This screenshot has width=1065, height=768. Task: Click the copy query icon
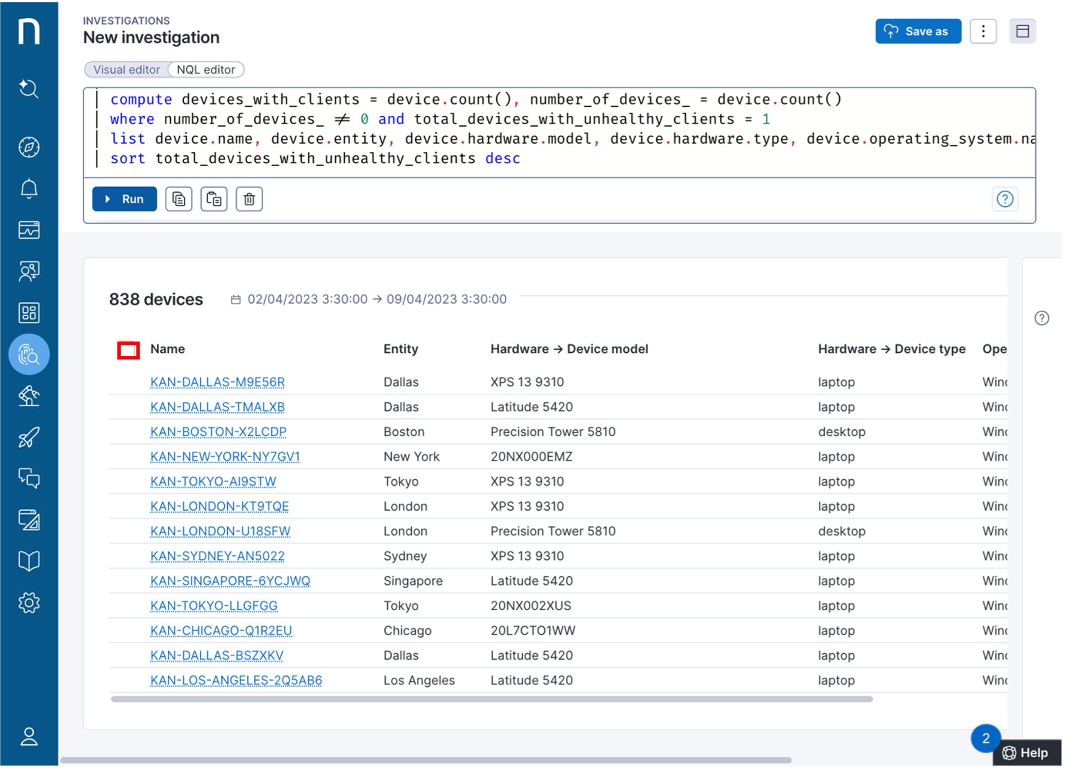(x=179, y=199)
